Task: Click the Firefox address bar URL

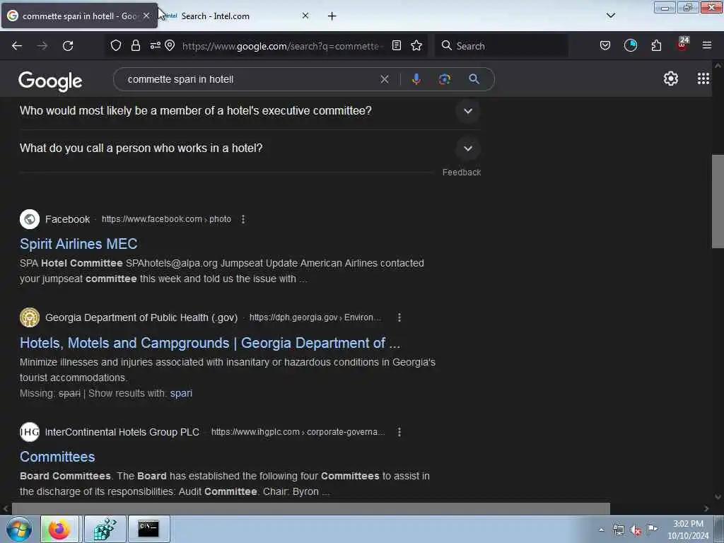Action: coord(281,46)
